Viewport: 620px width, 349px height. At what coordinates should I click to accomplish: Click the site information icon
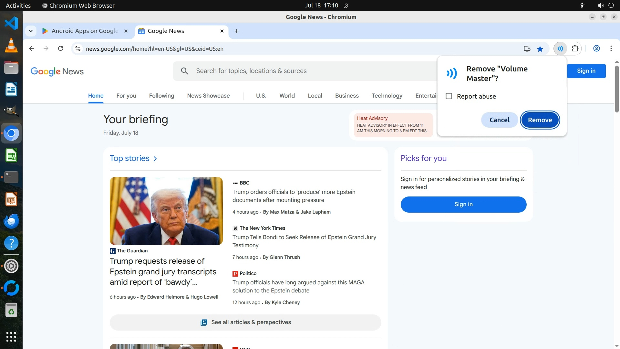78,49
